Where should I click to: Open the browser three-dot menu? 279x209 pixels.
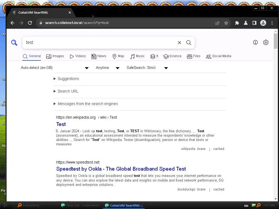point(272,23)
